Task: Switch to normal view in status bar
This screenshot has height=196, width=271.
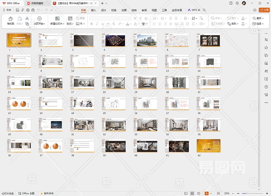Action: (x=186, y=193)
